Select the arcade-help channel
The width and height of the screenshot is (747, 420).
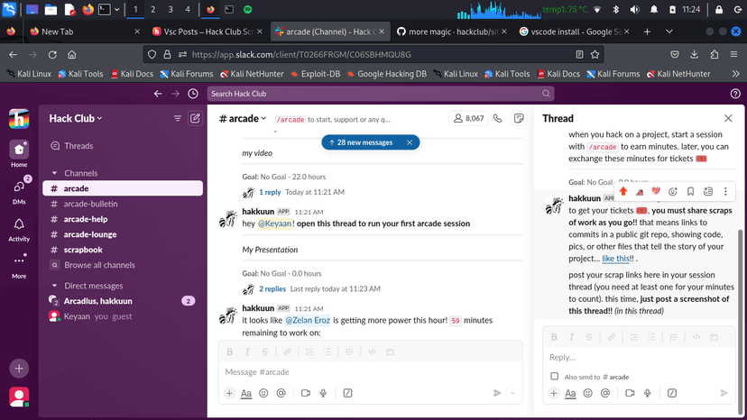(85, 219)
